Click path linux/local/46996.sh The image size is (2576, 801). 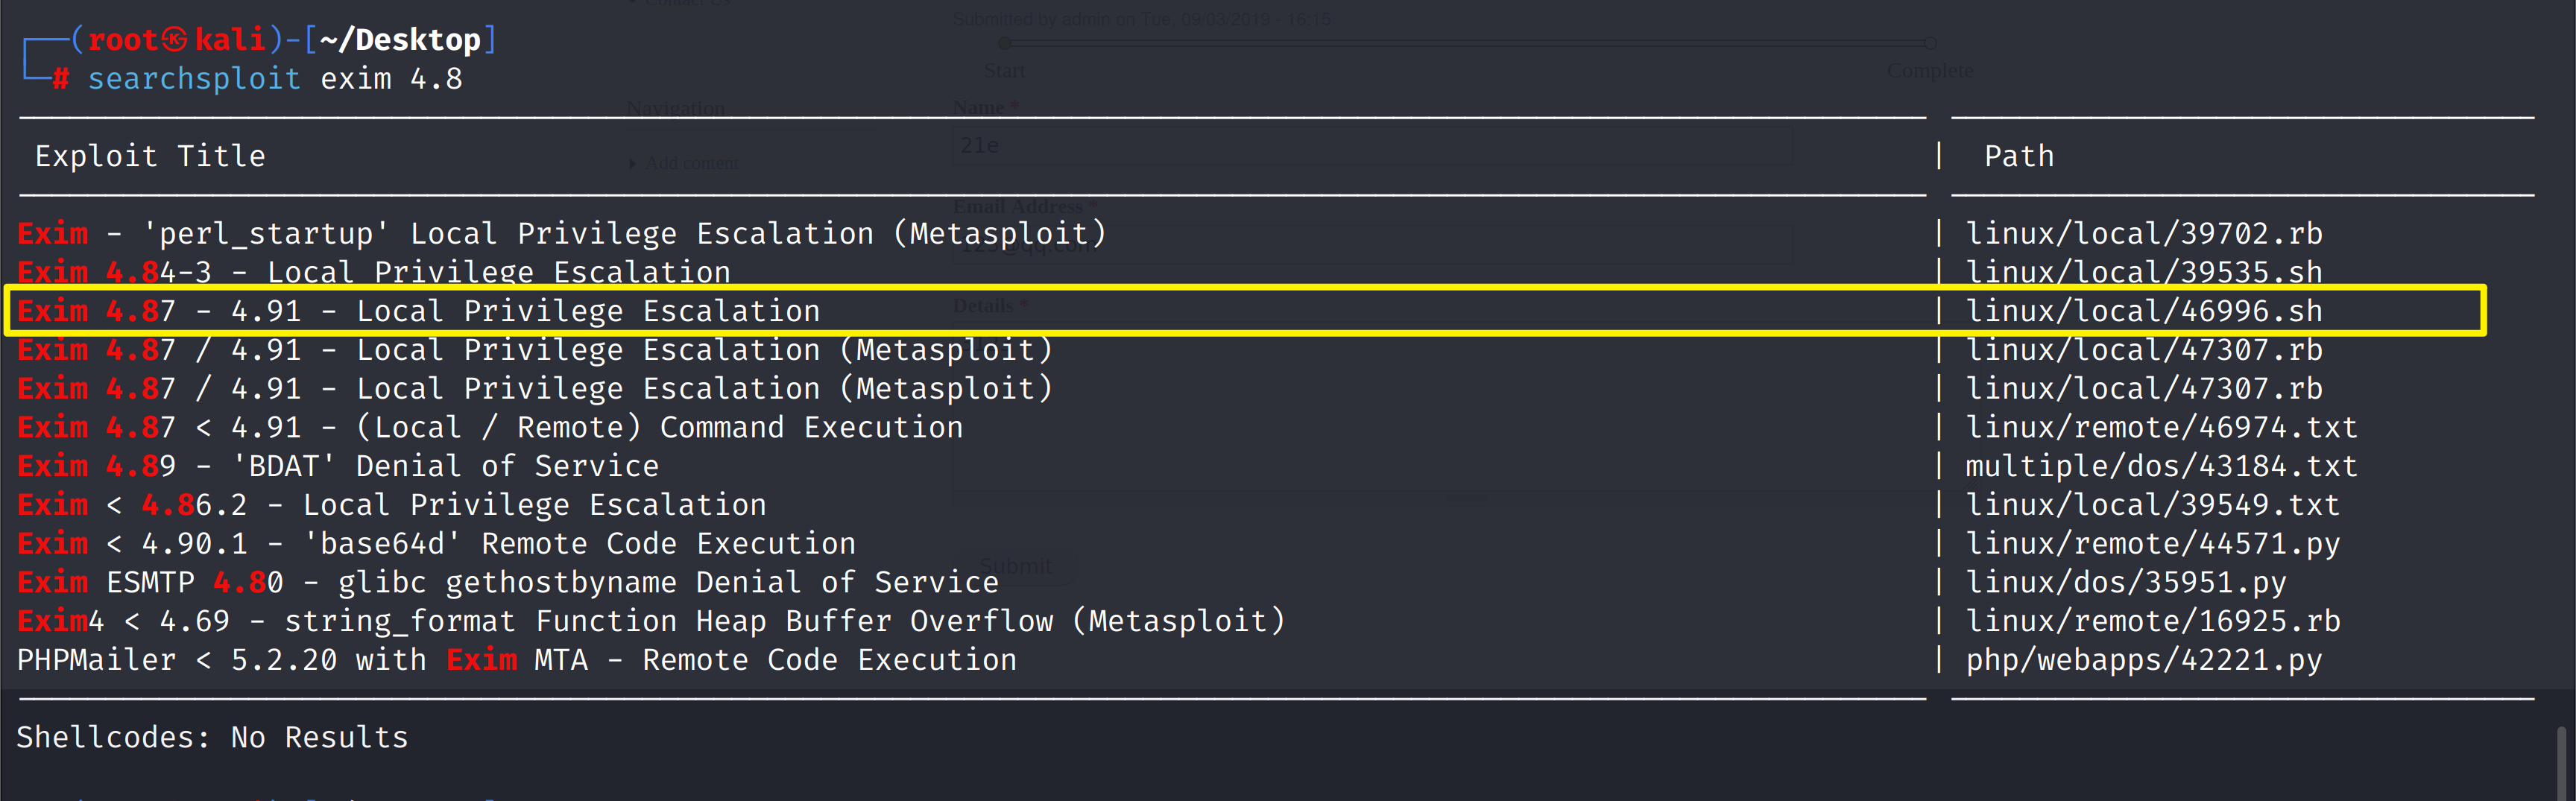2144,311
